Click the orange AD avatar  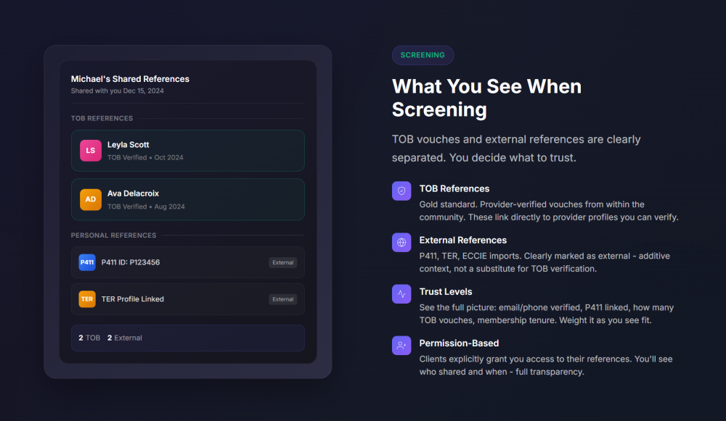point(91,200)
